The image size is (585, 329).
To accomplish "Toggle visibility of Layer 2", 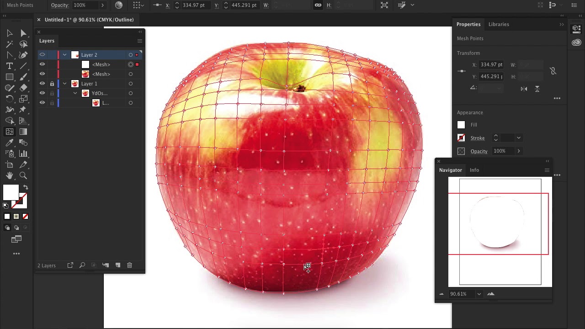I will [x=42, y=55].
